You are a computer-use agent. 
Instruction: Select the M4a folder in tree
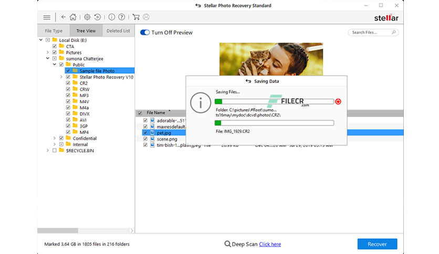[x=84, y=108]
